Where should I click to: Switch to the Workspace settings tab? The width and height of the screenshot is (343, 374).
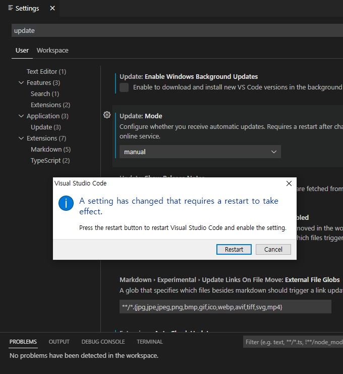coord(52,51)
